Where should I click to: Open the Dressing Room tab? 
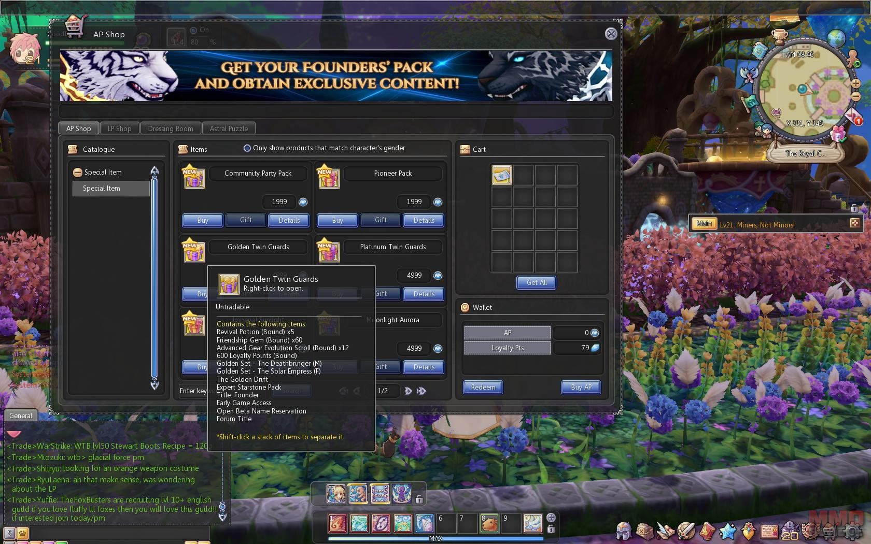tap(170, 128)
